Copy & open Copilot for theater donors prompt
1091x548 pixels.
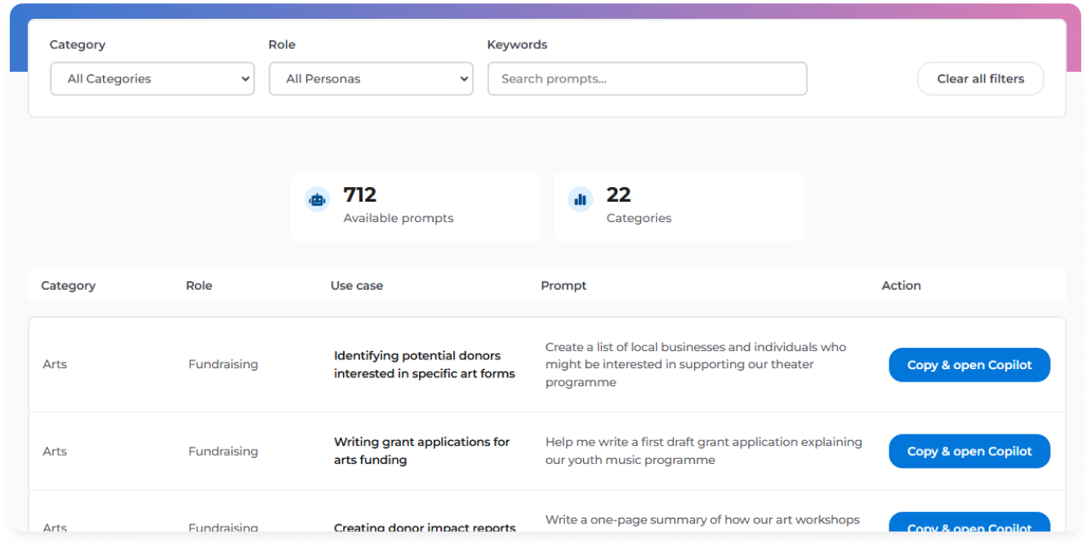[x=969, y=365]
